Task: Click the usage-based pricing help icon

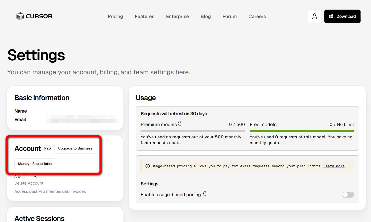Action: click(x=205, y=194)
